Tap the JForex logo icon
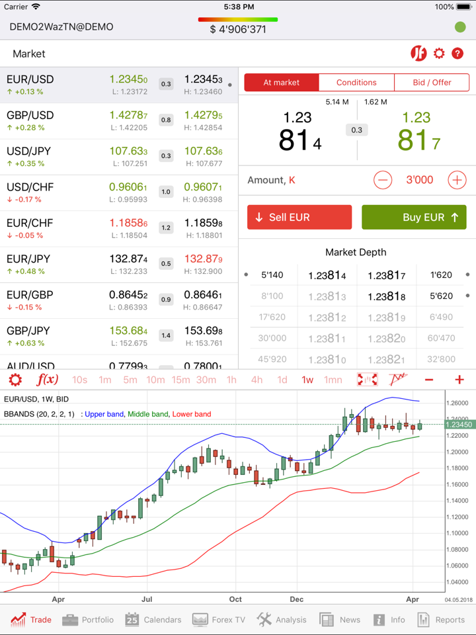The width and height of the screenshot is (476, 635). (x=418, y=54)
